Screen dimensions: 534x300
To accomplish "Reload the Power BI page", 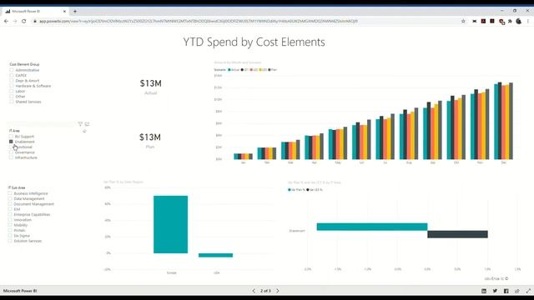I will [x=24, y=21].
